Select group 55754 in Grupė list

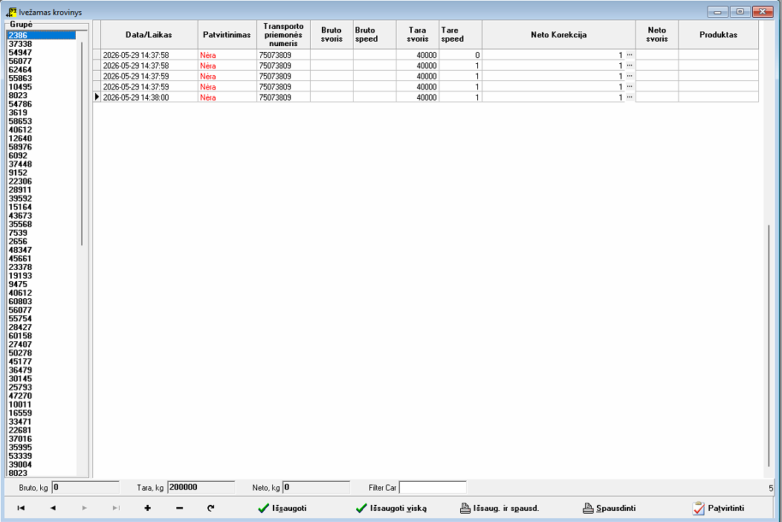(x=42, y=319)
